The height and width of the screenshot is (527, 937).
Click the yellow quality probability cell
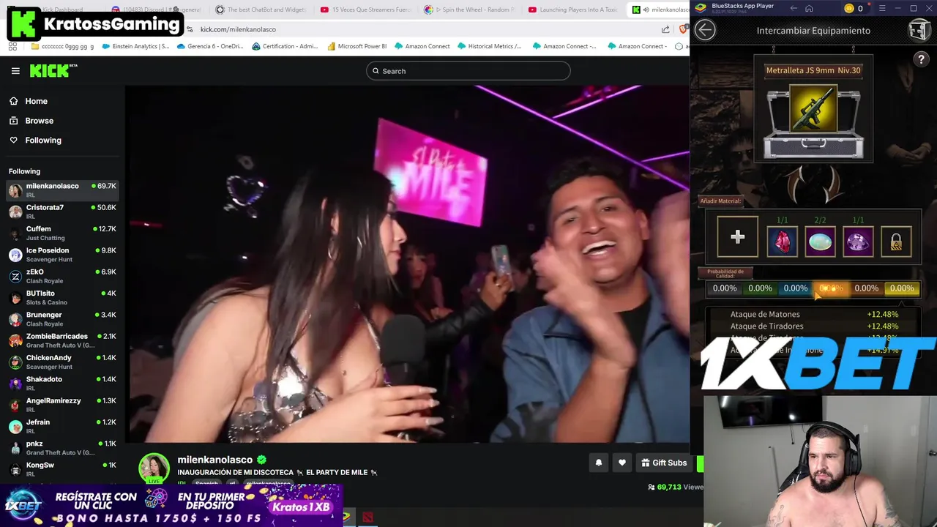[x=902, y=288]
